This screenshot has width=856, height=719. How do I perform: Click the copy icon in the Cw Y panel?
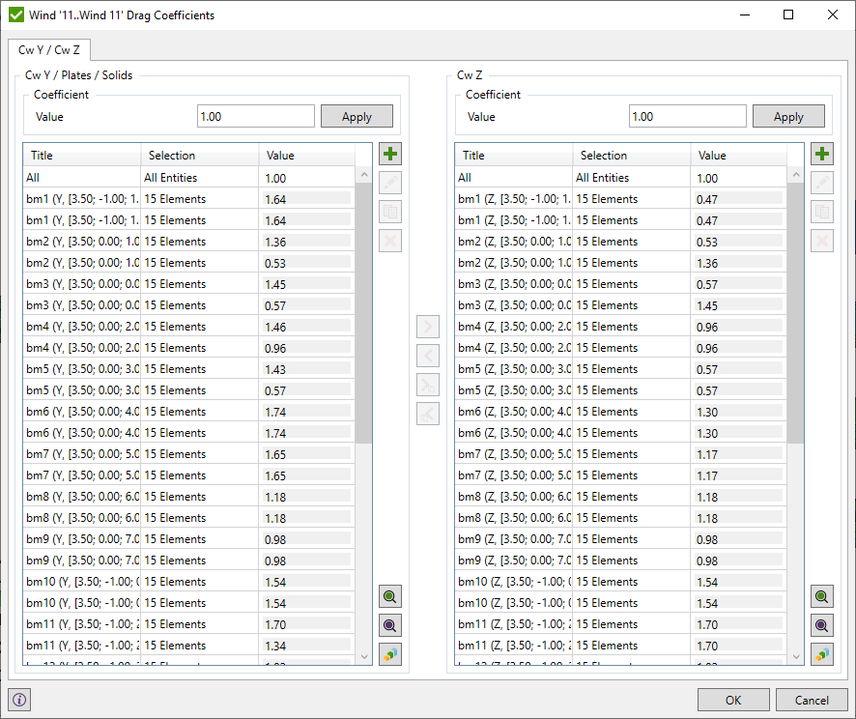tap(390, 211)
